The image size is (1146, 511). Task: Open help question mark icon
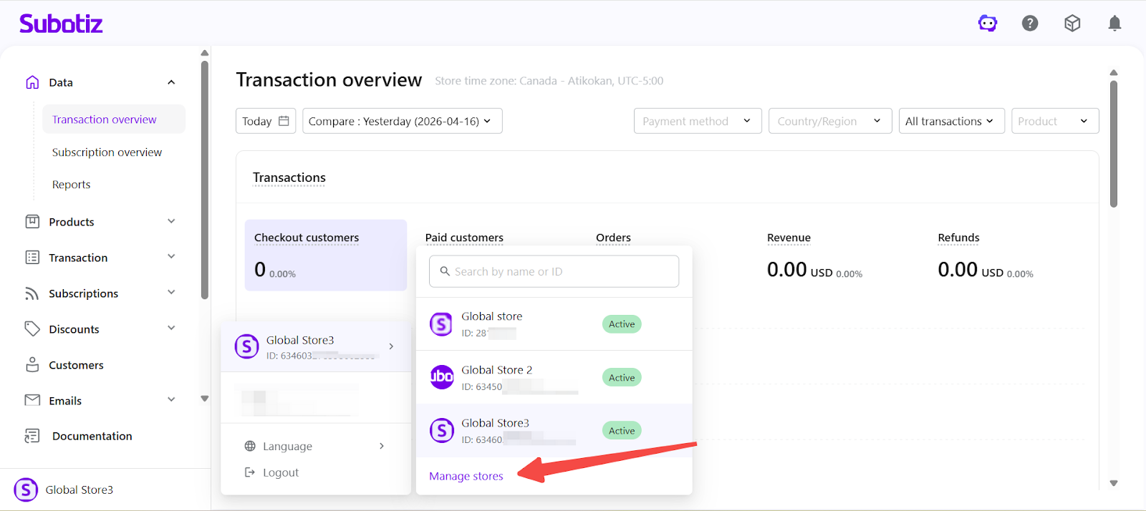[x=1030, y=24]
